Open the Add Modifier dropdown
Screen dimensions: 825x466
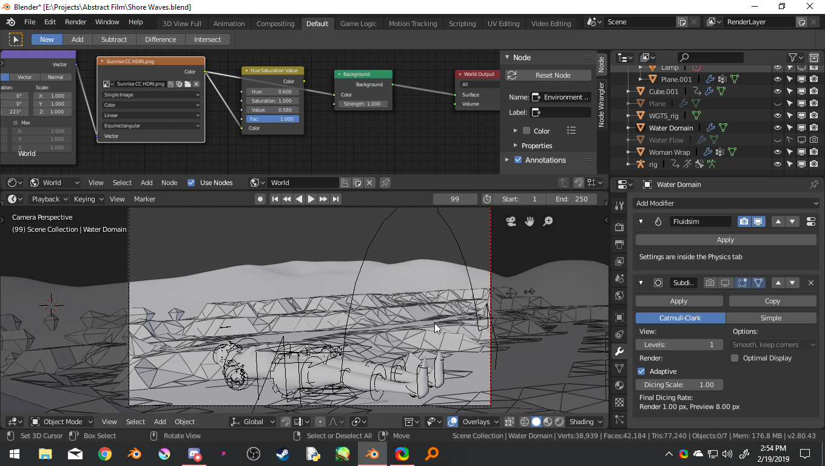click(x=726, y=203)
